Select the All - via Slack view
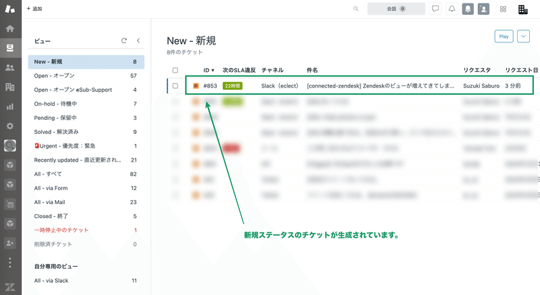 (86, 281)
